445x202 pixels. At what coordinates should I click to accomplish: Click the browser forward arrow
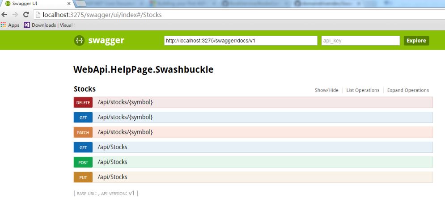15,15
